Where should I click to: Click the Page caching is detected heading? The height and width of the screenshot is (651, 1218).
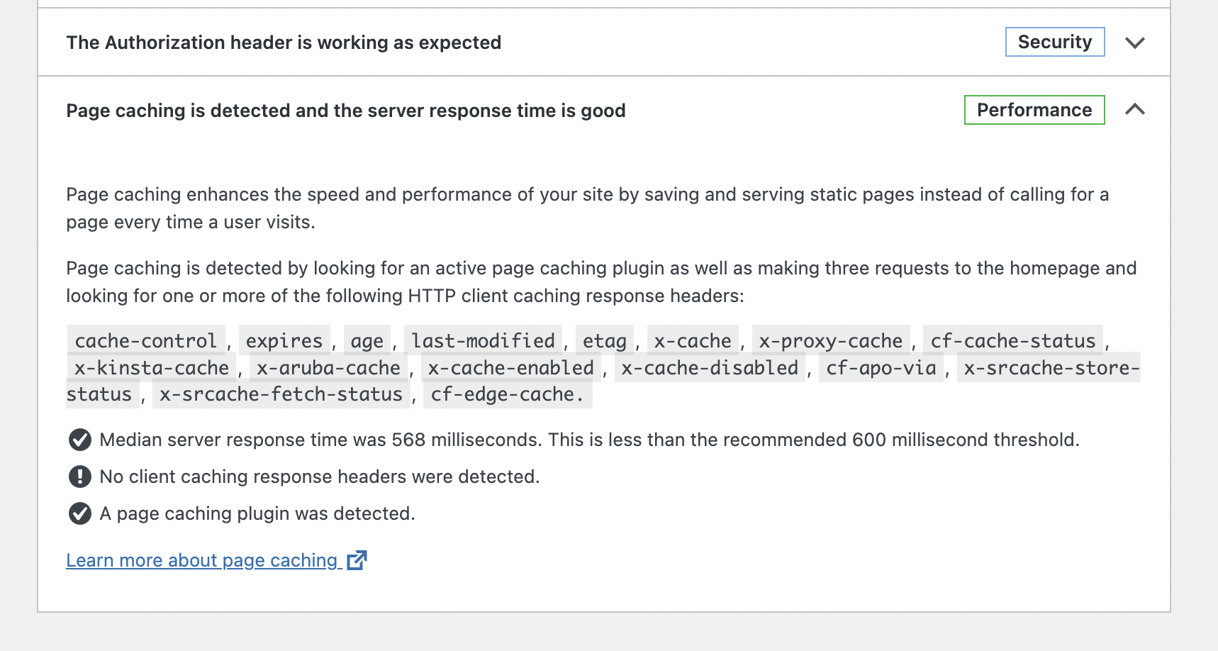[x=346, y=111]
